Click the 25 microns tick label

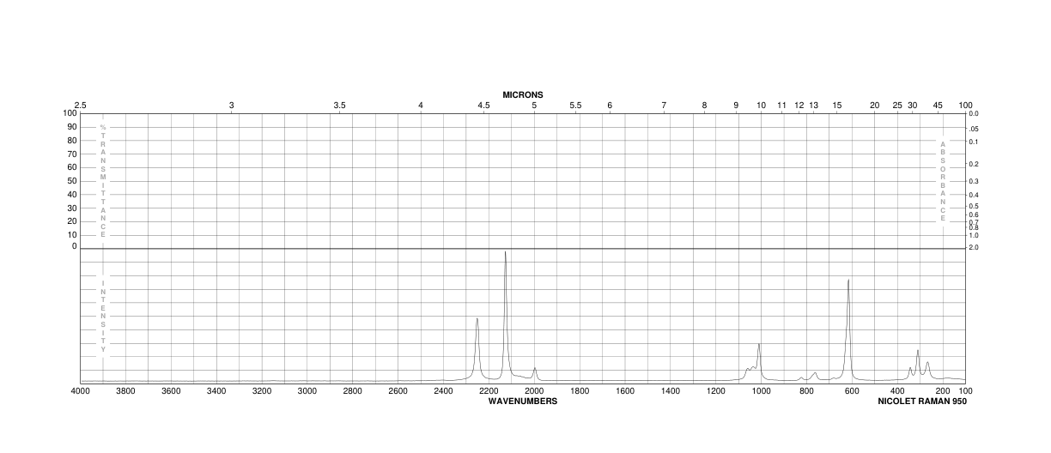point(897,106)
